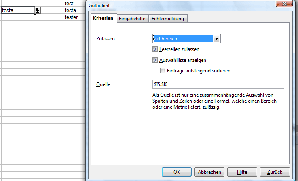Enable Einträge aufsteigend sortieren checkbox
This screenshot has width=298, height=181.
click(163, 71)
